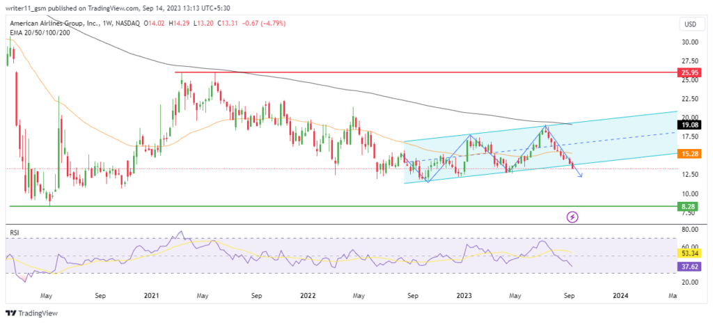The height and width of the screenshot is (323, 713).
Task: Click the RSI indicator legend label
Action: point(15,233)
